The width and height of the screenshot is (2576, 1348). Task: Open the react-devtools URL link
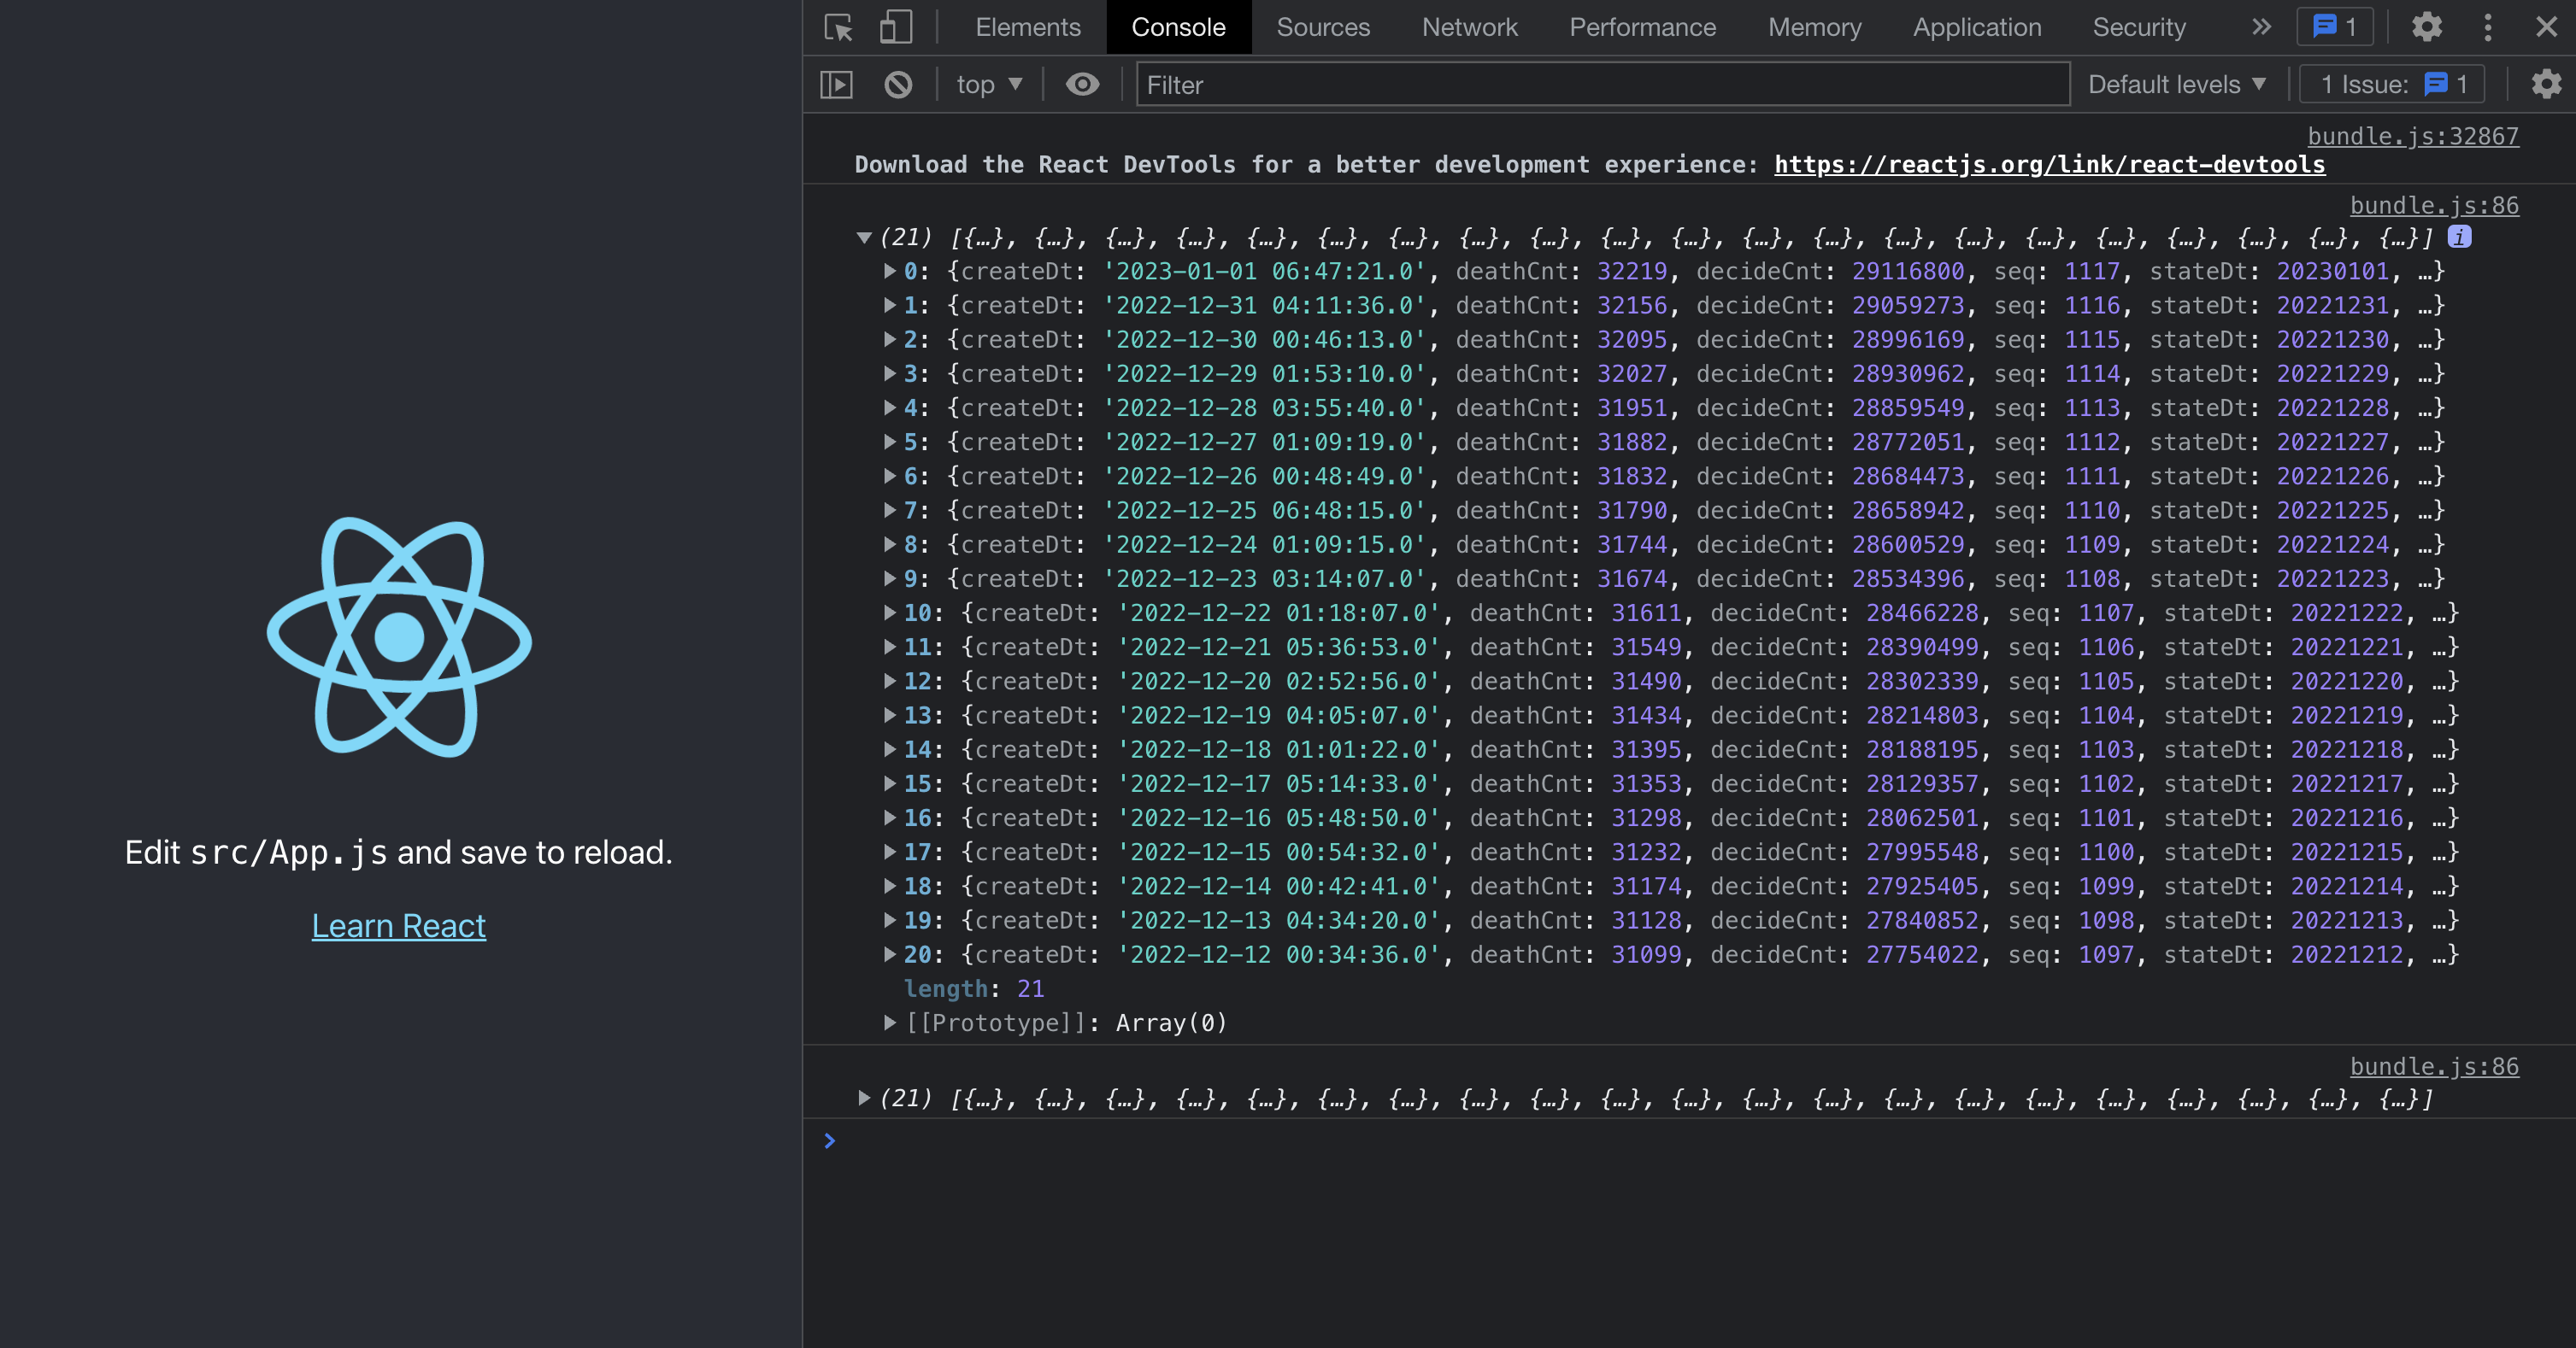(x=2049, y=164)
